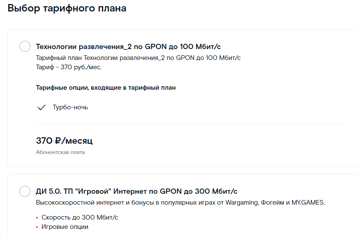The image size is (357, 236).
Task: Click the Тариф - 370 руб./мес. line
Action: 69,67
